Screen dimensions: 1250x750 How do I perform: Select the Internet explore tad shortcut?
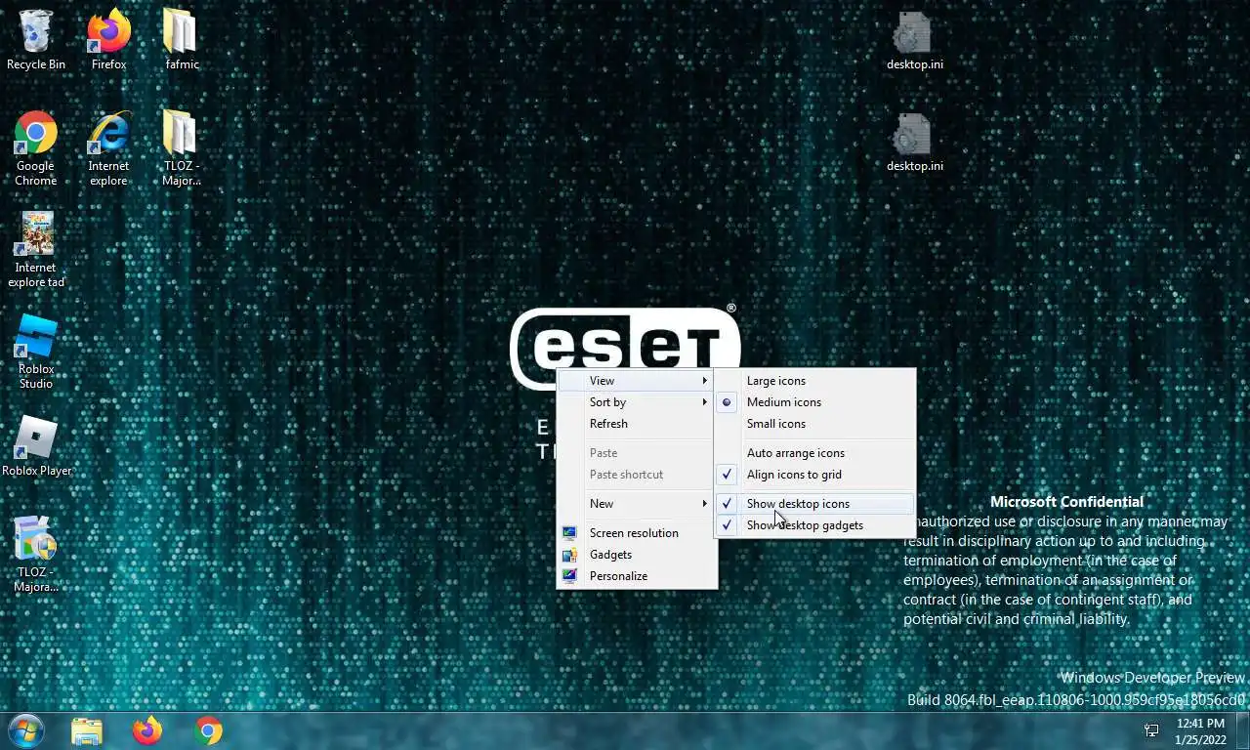pos(36,250)
